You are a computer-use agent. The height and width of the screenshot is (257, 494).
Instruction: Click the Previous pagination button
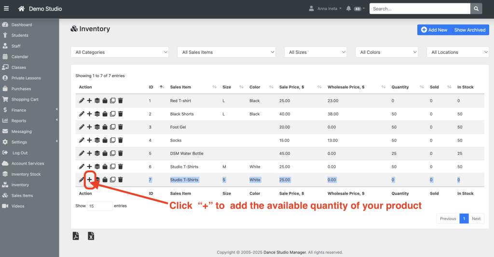(x=448, y=218)
